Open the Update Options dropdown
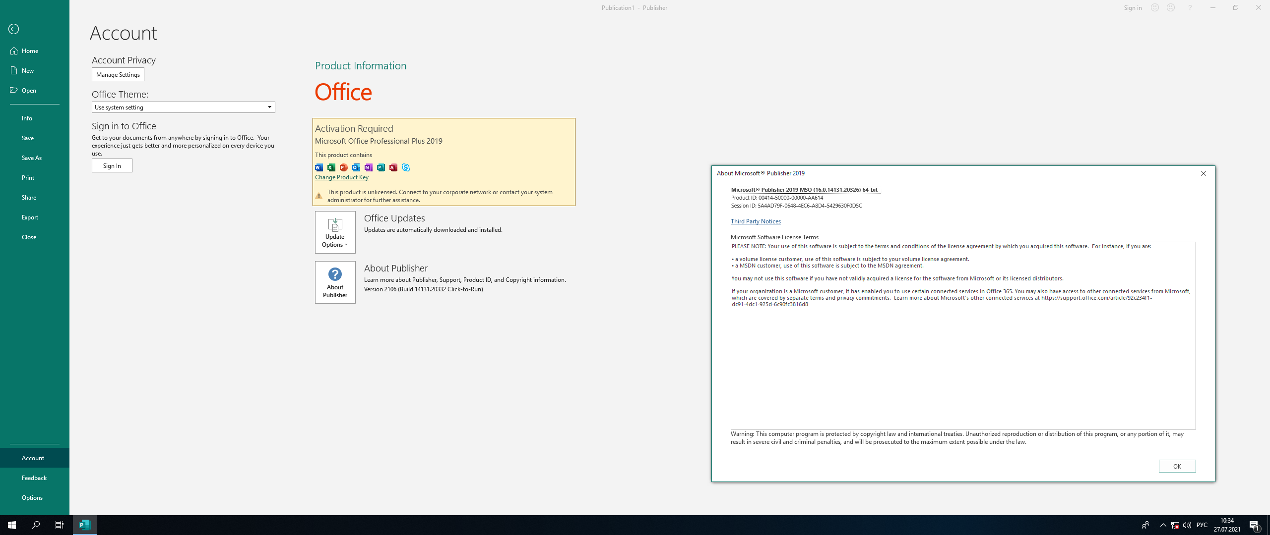Image resolution: width=1270 pixels, height=535 pixels. click(x=335, y=232)
